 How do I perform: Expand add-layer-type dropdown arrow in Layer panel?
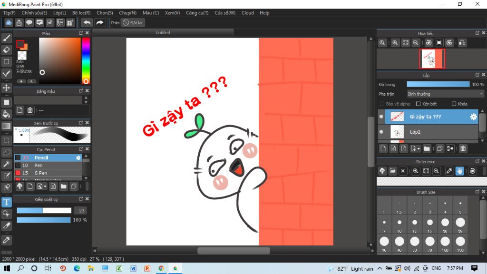(419, 149)
